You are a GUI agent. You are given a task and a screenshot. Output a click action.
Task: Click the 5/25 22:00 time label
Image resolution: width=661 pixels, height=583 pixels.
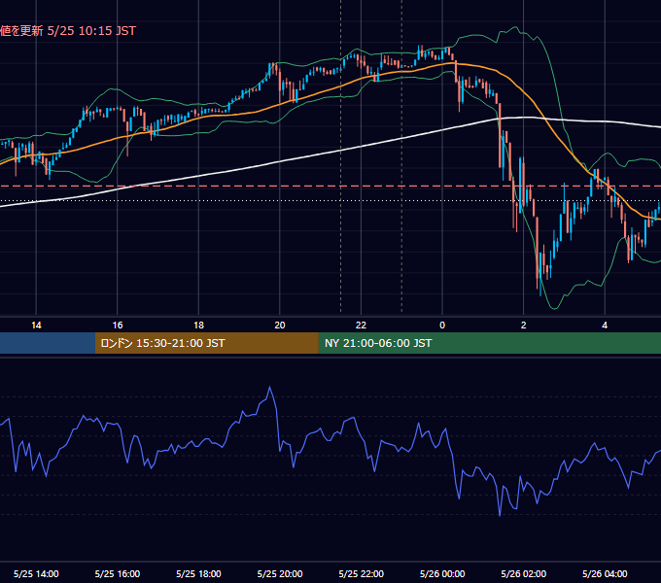(362, 573)
